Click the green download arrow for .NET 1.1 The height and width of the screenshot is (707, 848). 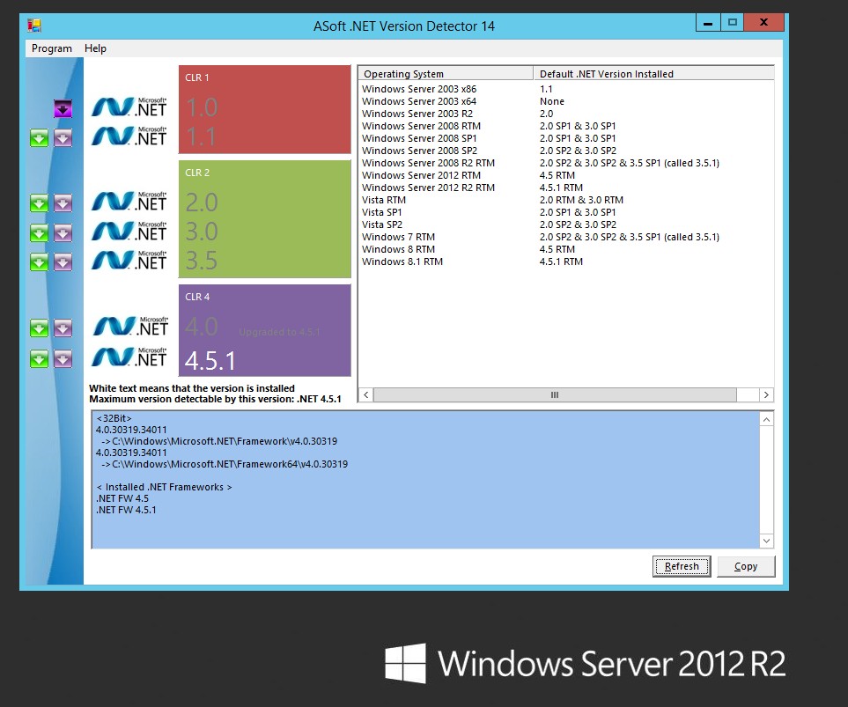coord(39,138)
